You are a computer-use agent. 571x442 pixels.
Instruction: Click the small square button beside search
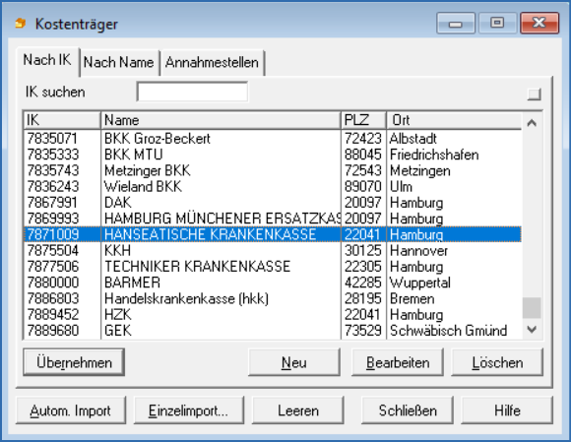(534, 95)
